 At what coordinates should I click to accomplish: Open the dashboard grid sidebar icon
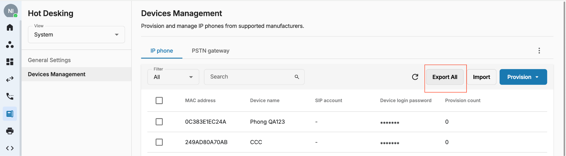click(x=10, y=62)
